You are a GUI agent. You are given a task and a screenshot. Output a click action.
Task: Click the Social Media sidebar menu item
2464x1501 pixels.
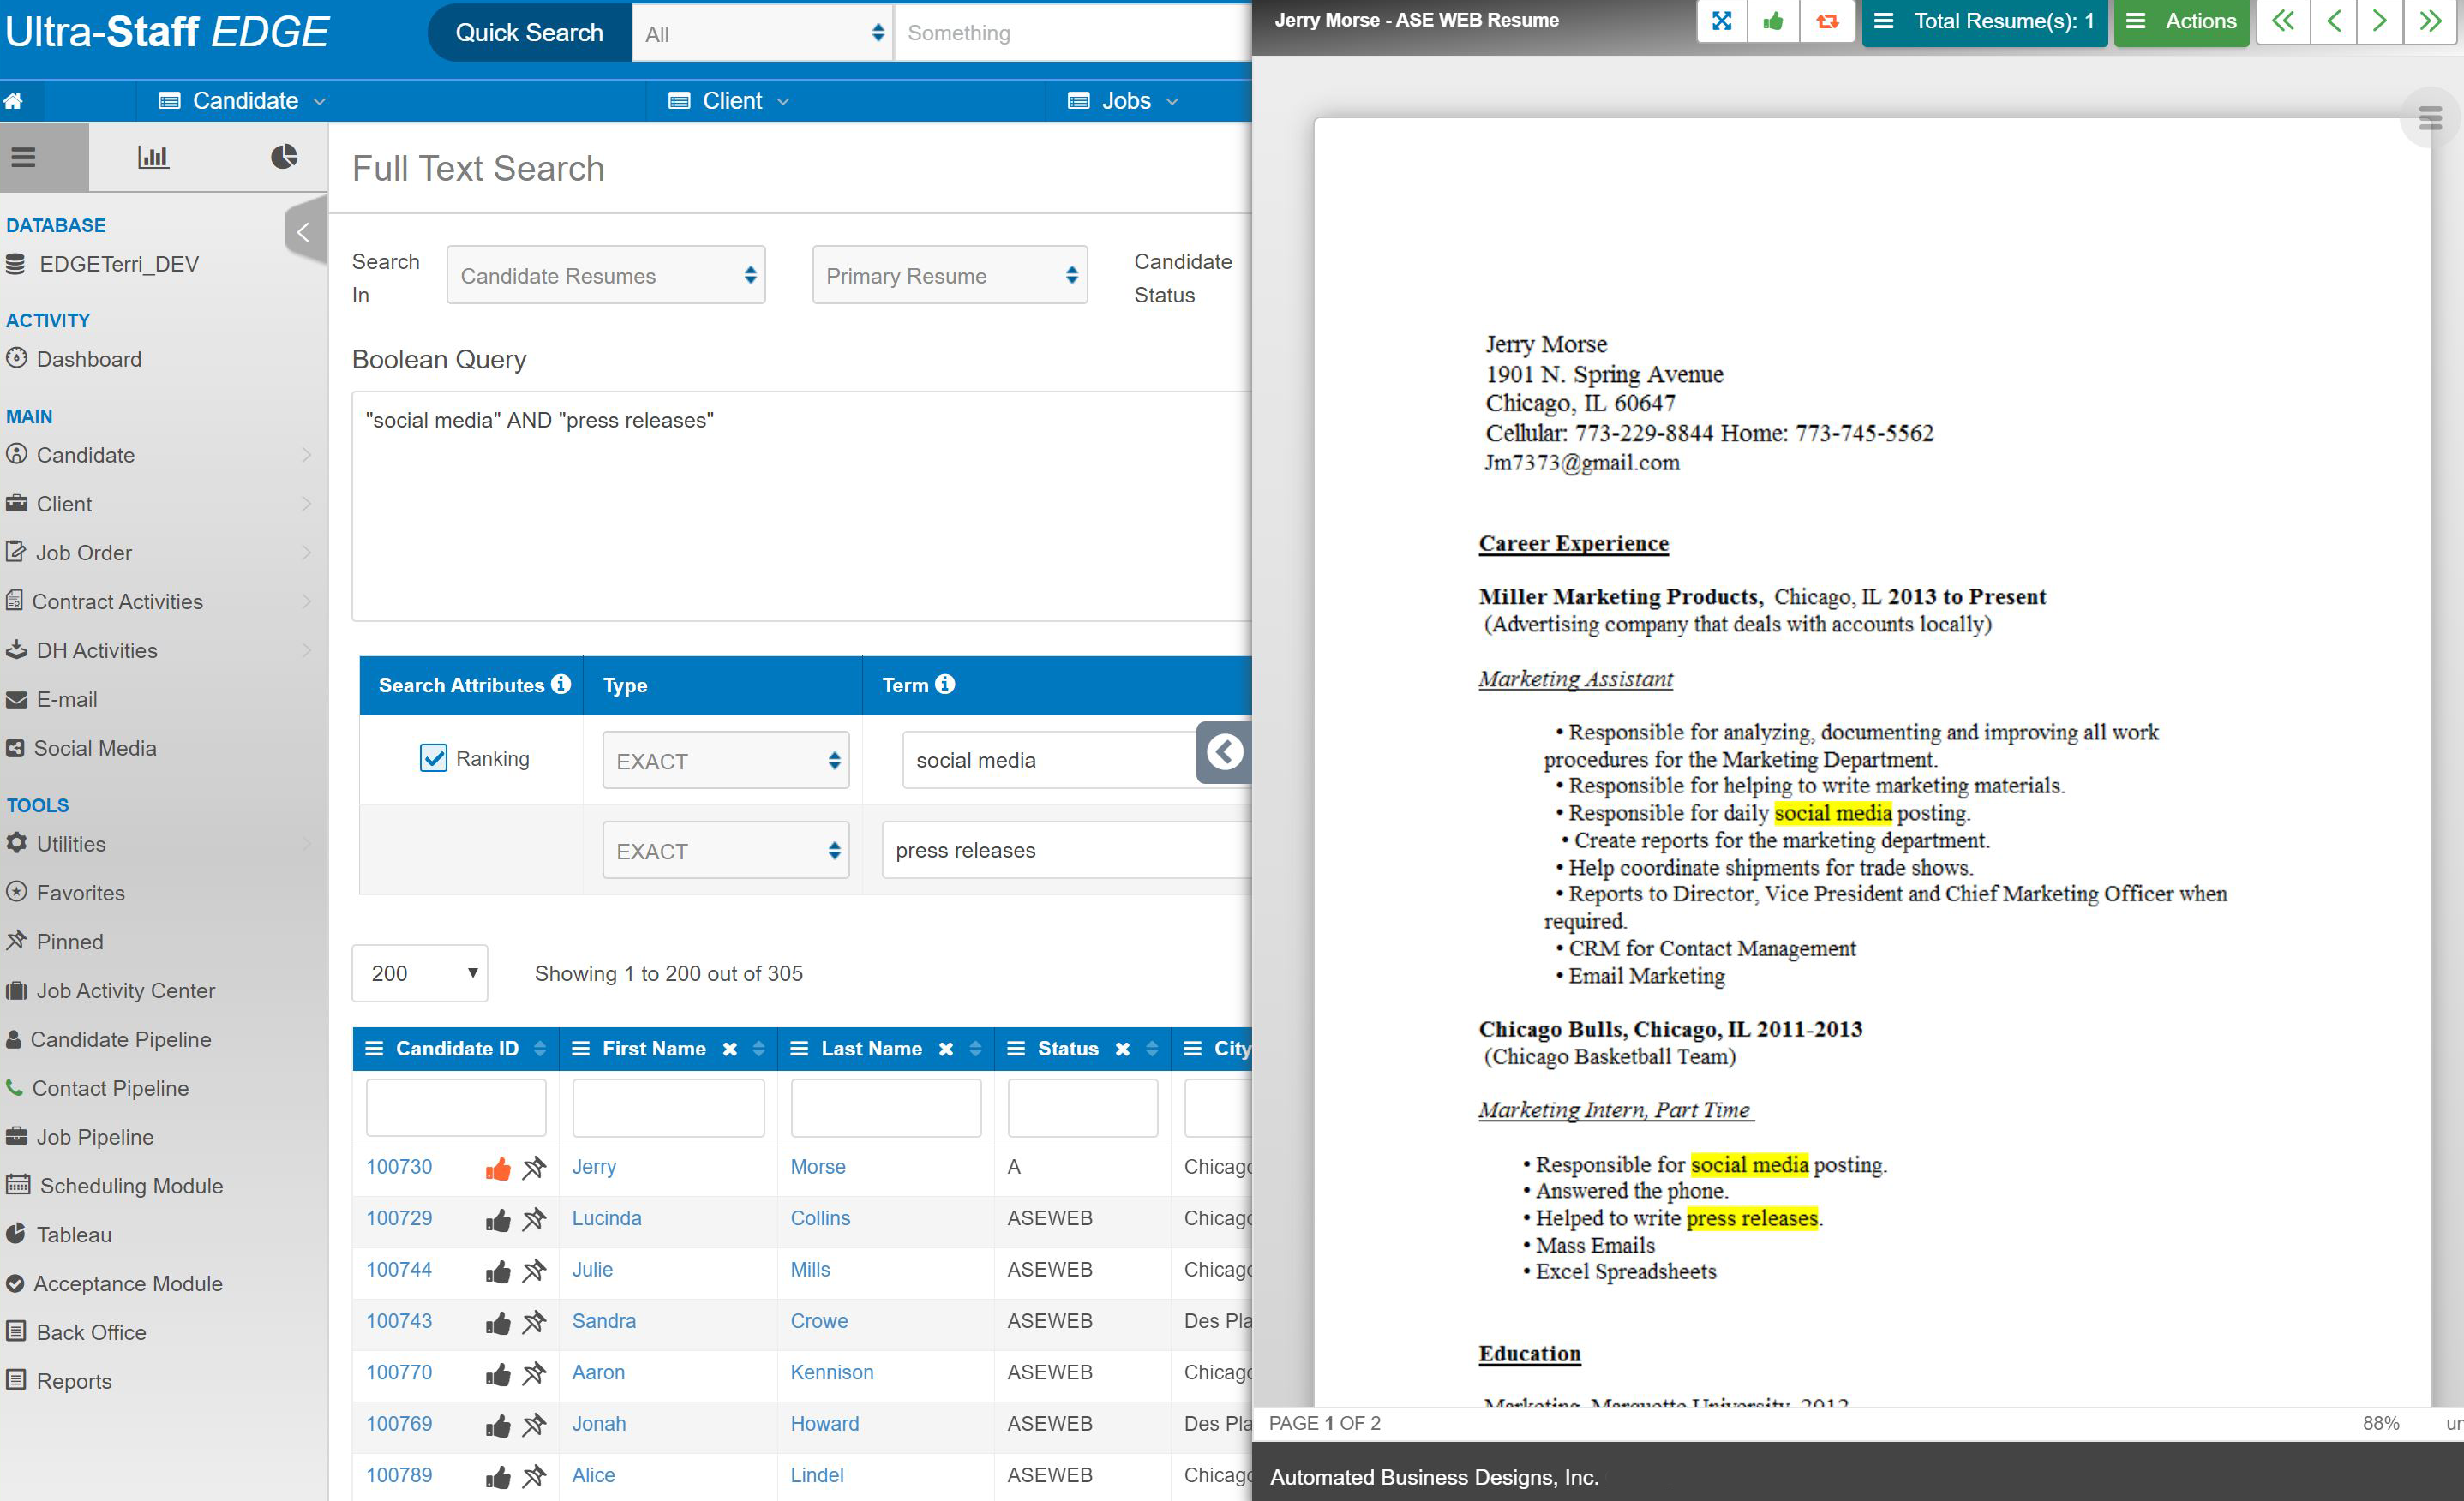tap(95, 746)
